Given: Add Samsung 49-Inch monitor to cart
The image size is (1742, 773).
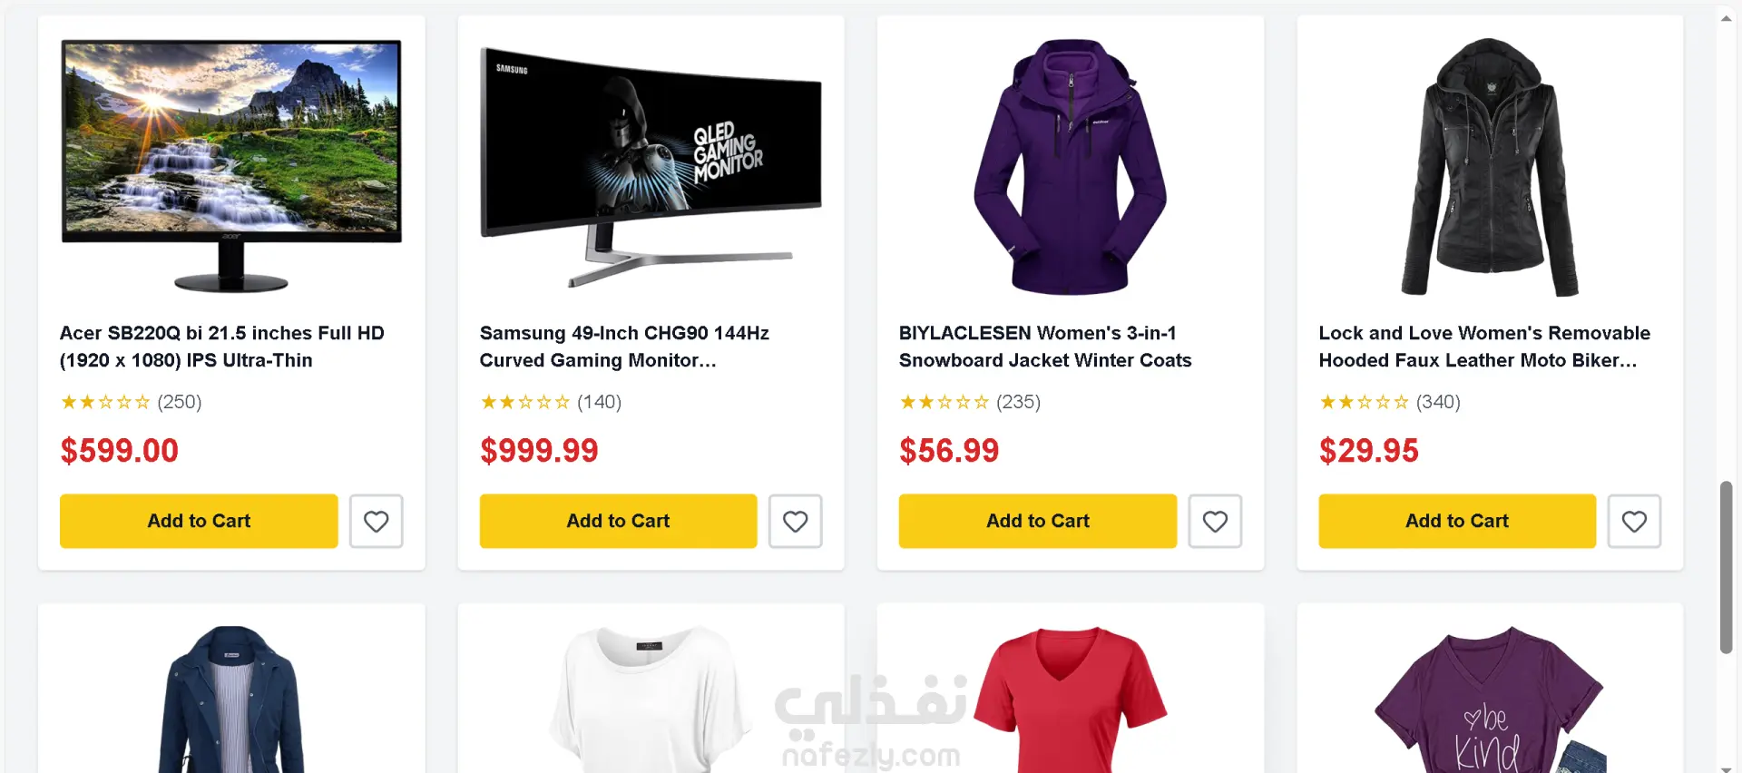Looking at the screenshot, I should click(x=618, y=521).
